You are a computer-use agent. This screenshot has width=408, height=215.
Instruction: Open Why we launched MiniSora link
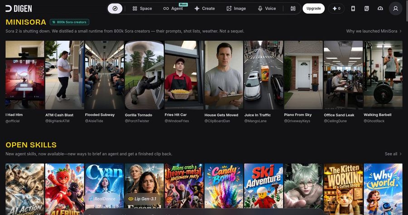(x=374, y=31)
